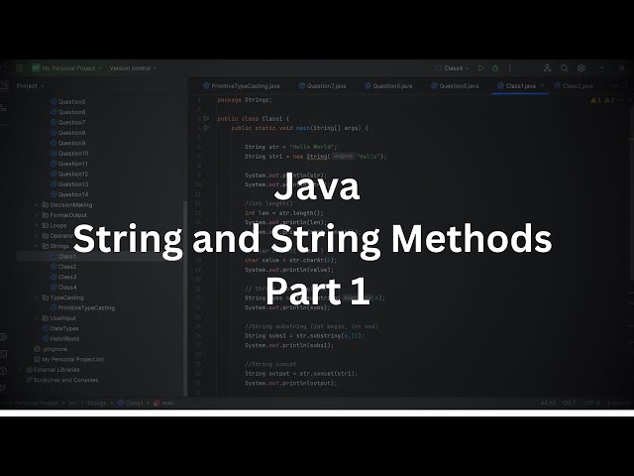Screen dimensions: 634x476
Task: Click CRLF line separator in status bar
Action: [x=569, y=403]
